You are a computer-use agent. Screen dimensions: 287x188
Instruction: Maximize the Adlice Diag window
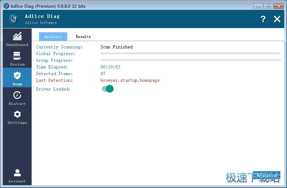tap(268, 6)
